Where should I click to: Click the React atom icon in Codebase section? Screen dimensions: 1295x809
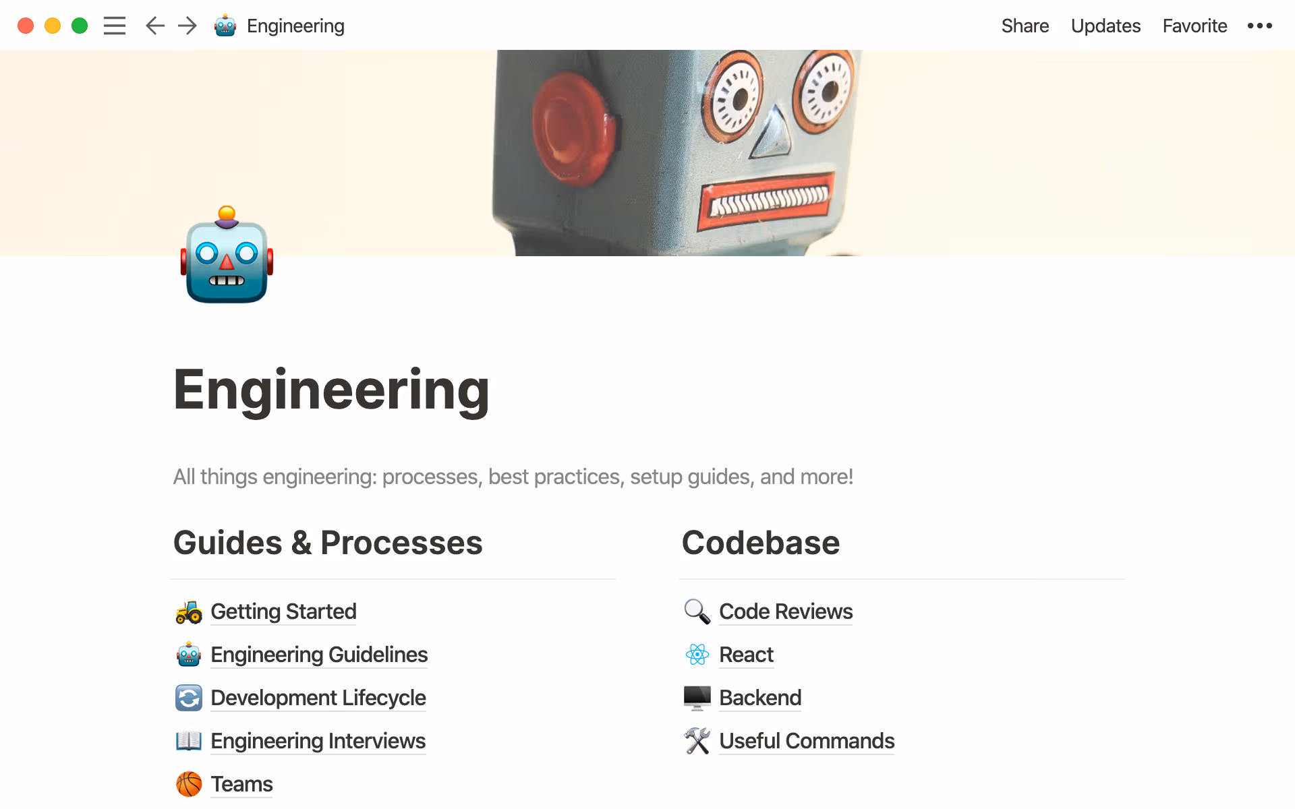[697, 655]
